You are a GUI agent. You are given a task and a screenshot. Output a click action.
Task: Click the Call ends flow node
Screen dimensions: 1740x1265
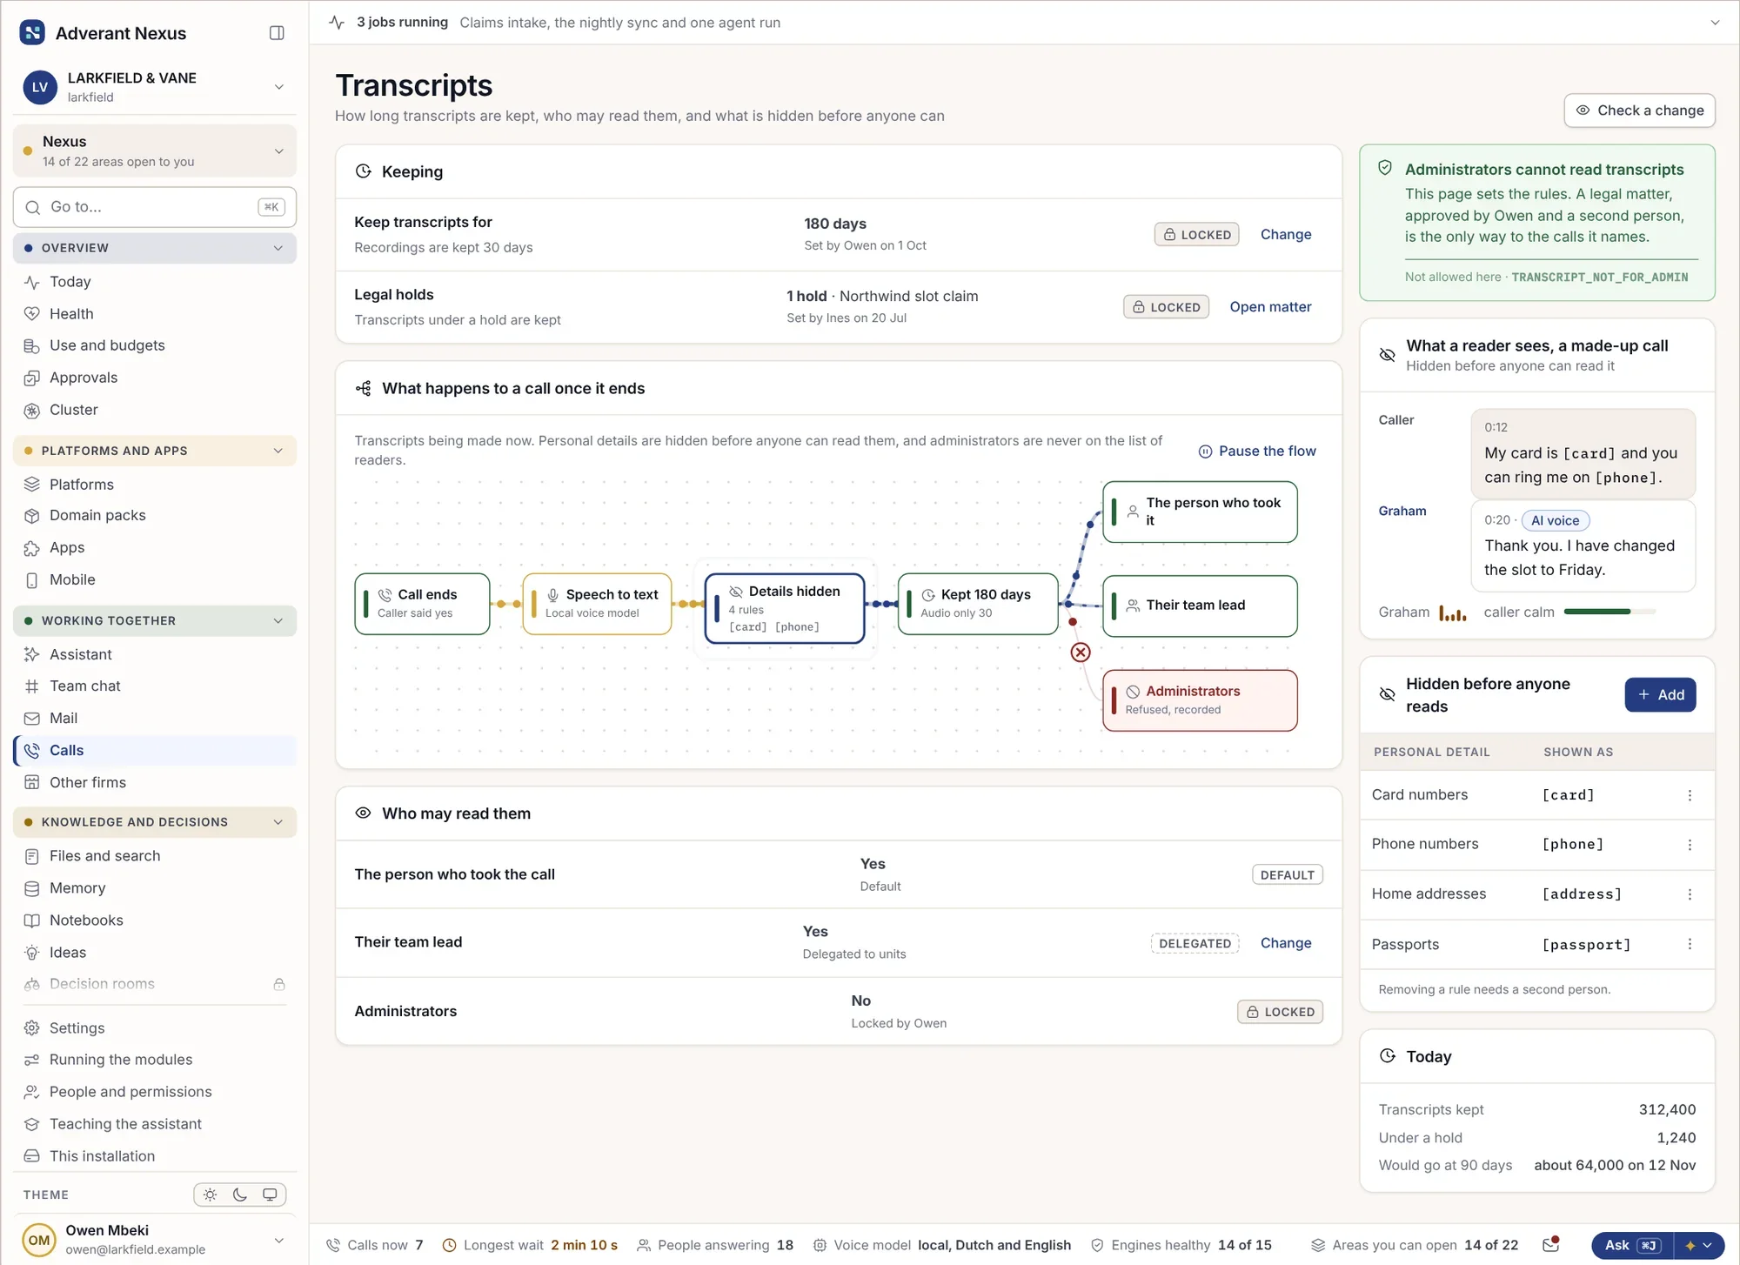422,604
